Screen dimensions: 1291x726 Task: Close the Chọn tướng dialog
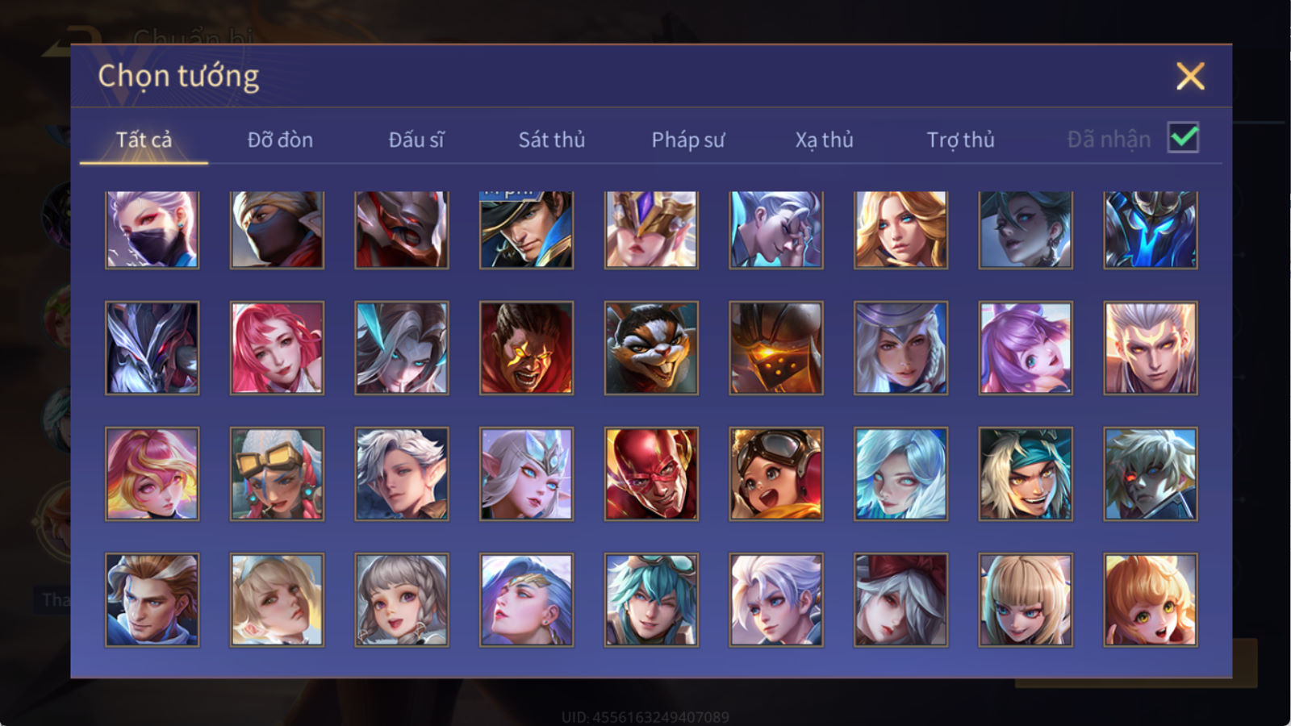coord(1190,76)
